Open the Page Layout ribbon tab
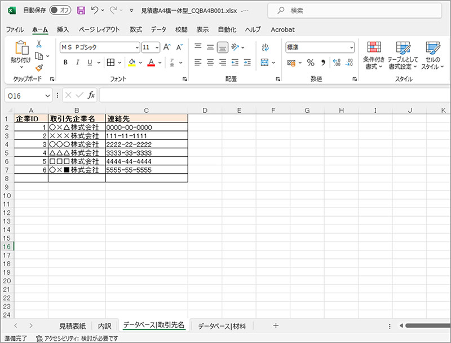Image resolution: width=451 pixels, height=343 pixels. [x=99, y=30]
